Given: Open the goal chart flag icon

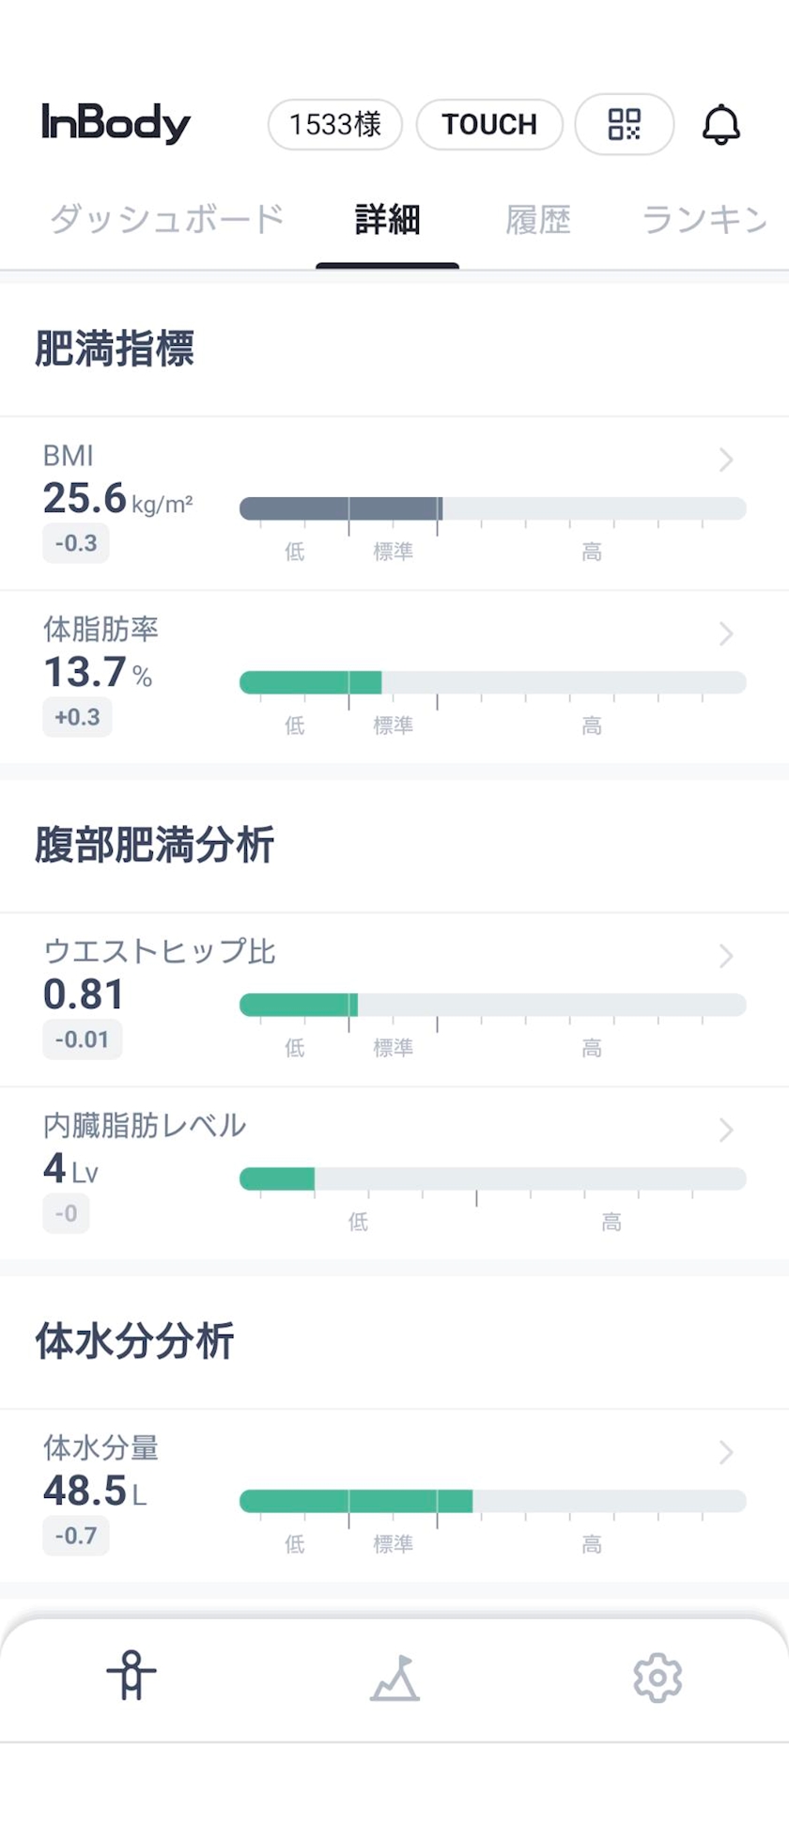Looking at the screenshot, I should [394, 1678].
